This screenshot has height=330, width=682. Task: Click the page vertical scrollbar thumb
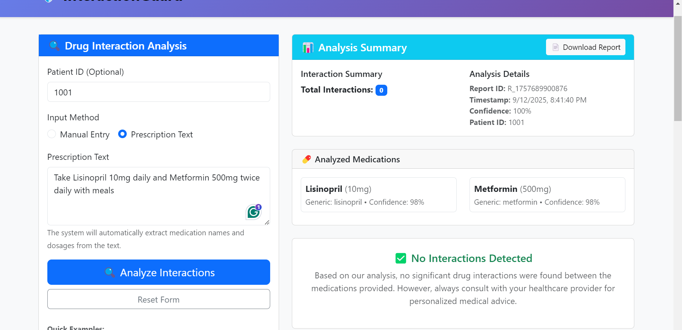pyautogui.click(x=678, y=68)
